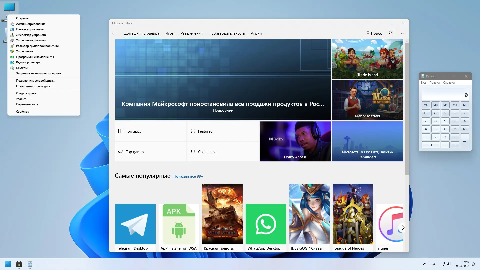
Task: Click the Windows Start button
Action: pyautogui.click(x=8, y=264)
